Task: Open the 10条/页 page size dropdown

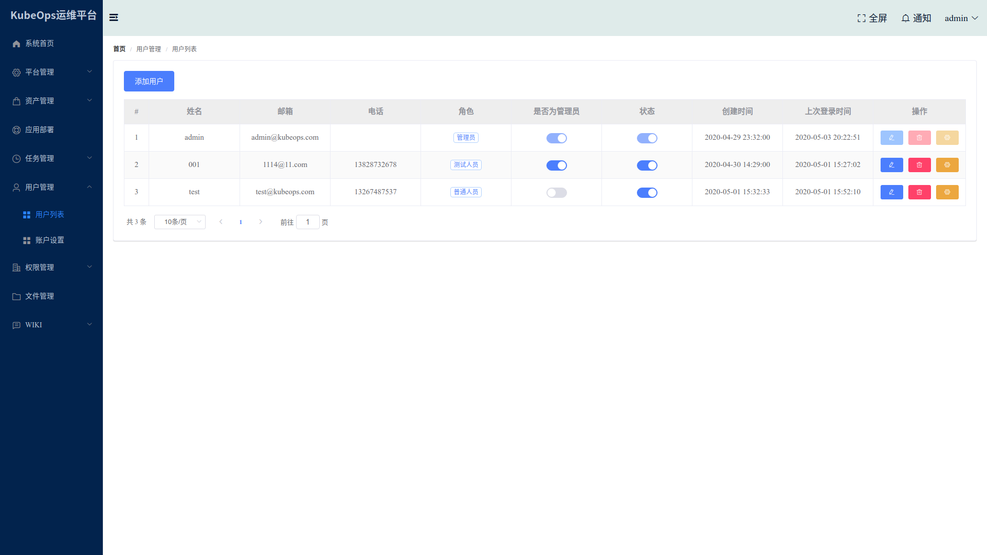Action: 180,222
